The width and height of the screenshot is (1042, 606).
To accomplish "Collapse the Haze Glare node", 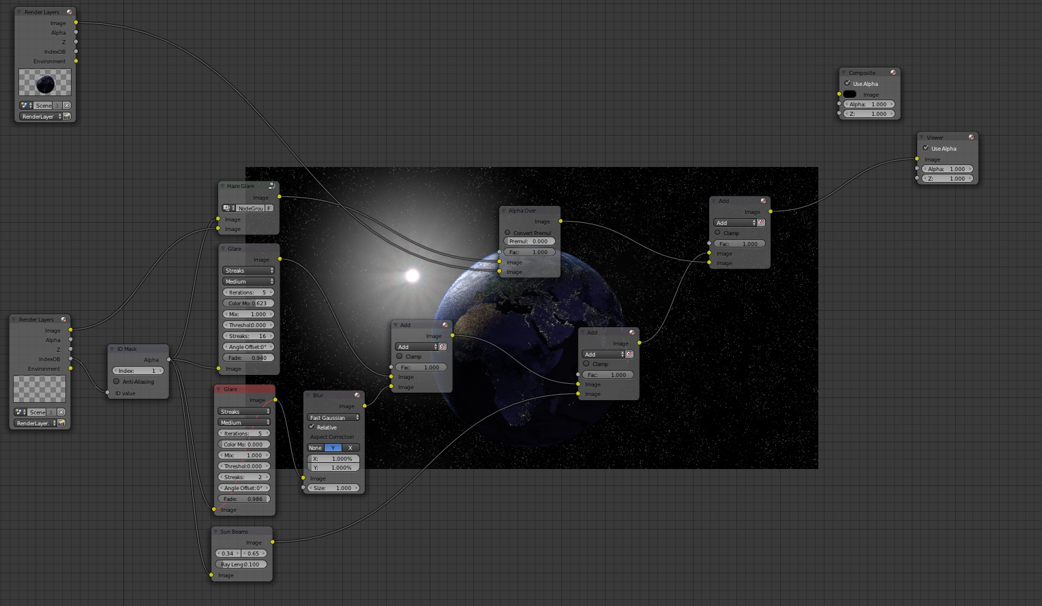I will point(222,186).
